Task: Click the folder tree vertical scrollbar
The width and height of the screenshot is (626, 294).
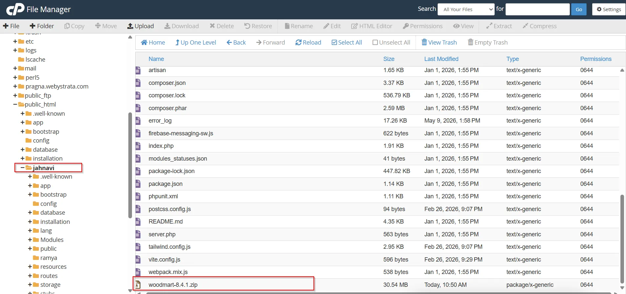Action: [x=130, y=165]
